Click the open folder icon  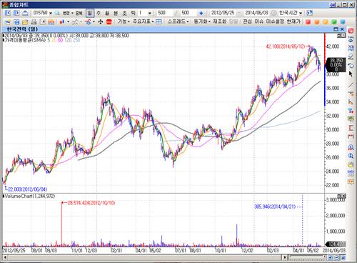(25, 22)
